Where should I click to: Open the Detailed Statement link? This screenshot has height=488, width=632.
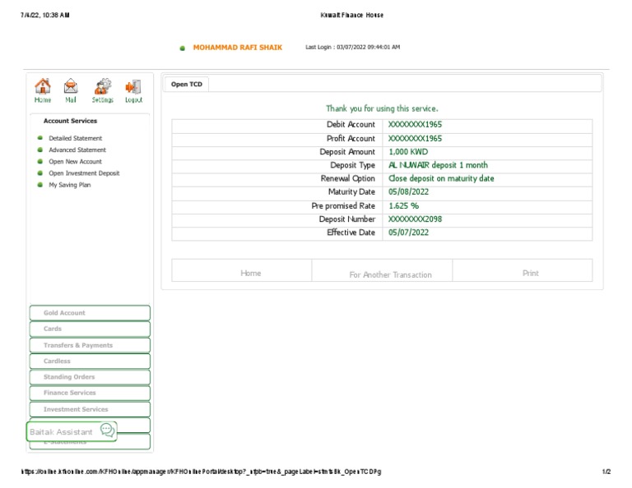click(x=76, y=138)
